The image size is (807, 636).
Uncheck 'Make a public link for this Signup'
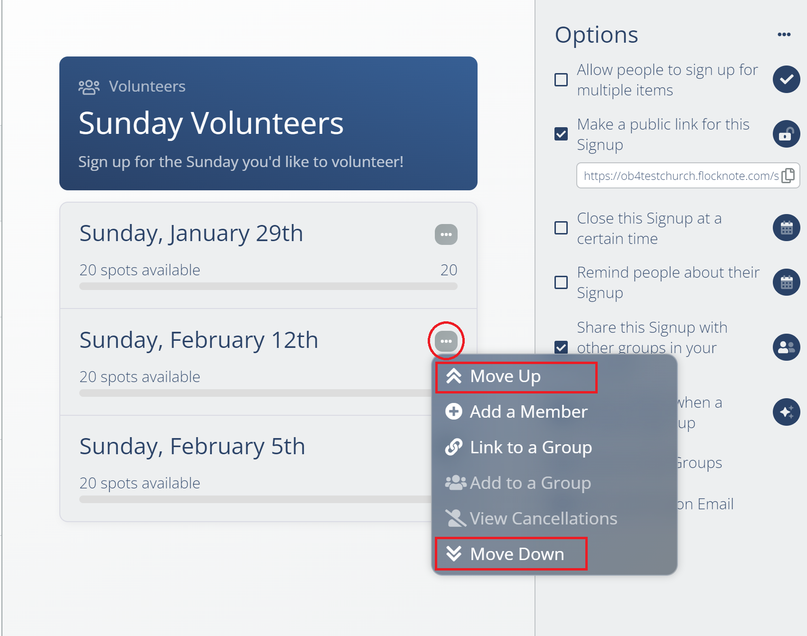[x=561, y=134]
